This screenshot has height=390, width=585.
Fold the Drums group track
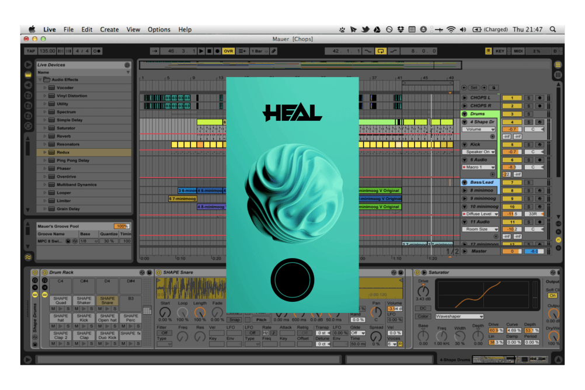pos(465,114)
